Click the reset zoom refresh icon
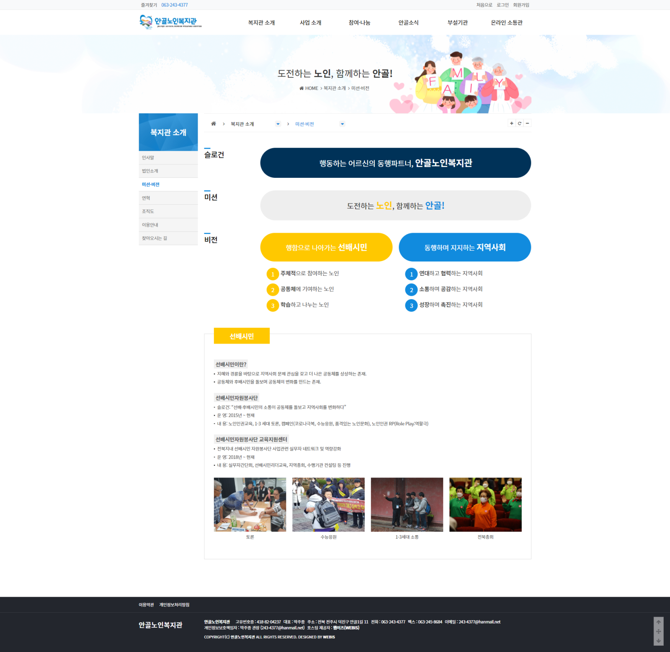 click(520, 123)
